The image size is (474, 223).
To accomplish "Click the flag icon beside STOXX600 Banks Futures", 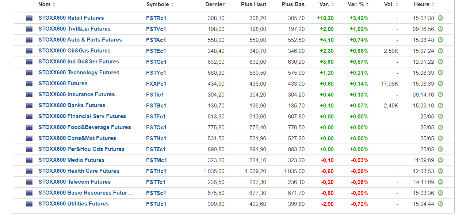I will click(x=29, y=106).
